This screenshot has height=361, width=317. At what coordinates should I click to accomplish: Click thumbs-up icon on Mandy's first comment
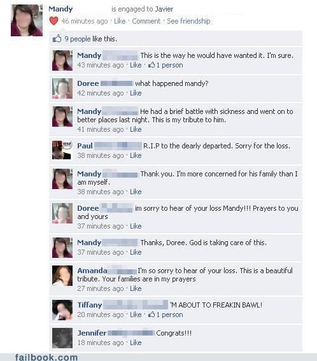tap(151, 65)
